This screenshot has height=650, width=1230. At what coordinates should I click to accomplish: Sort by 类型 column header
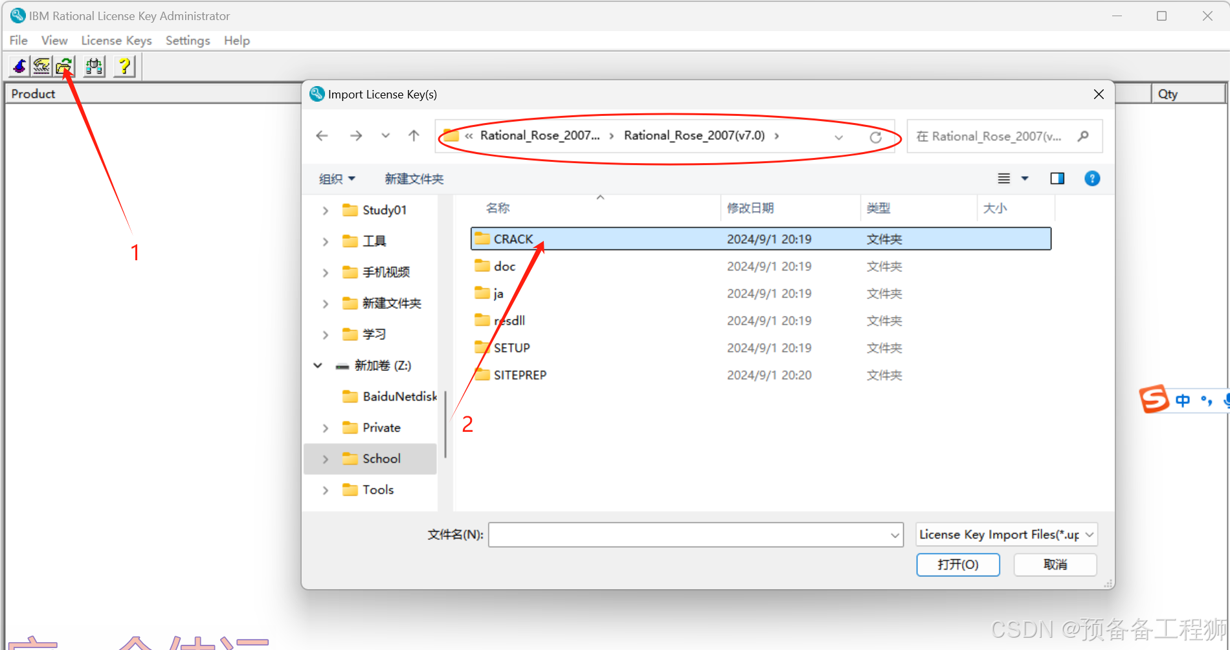(878, 208)
